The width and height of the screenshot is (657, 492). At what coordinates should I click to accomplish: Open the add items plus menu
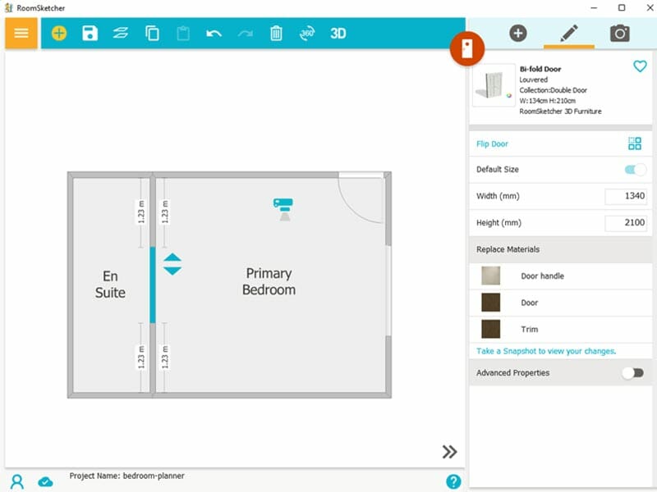(x=59, y=34)
